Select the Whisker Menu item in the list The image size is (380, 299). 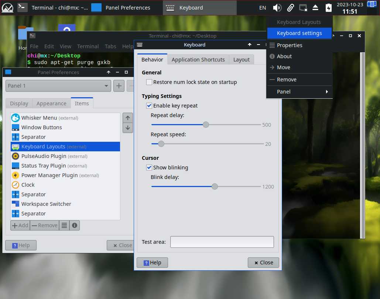click(65, 118)
